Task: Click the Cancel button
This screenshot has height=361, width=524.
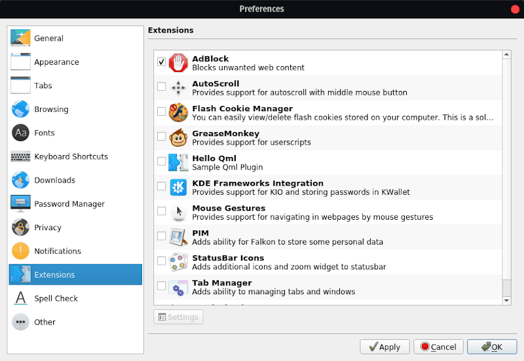Action: click(x=439, y=347)
